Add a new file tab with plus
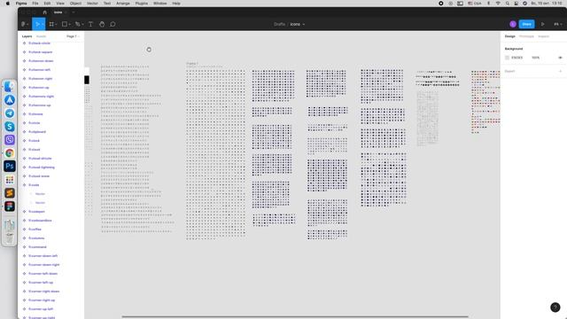 pos(73,12)
